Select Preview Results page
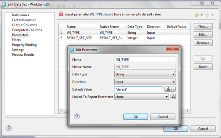The width and height of the screenshot is (221, 138). (x=23, y=55)
